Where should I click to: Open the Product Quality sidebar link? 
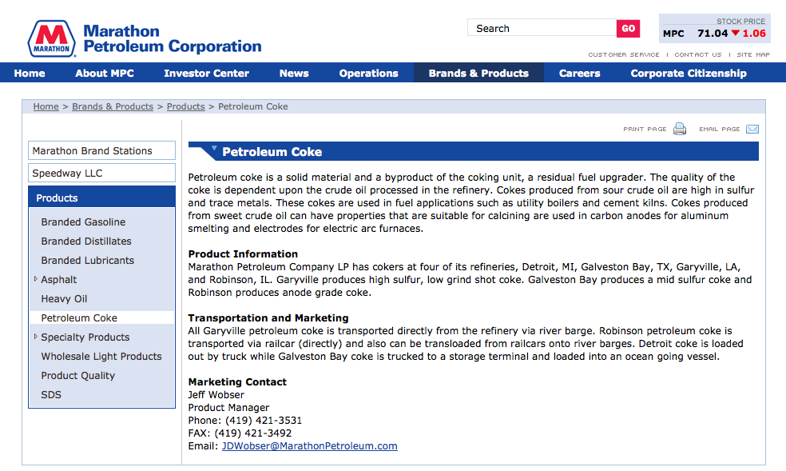78,375
